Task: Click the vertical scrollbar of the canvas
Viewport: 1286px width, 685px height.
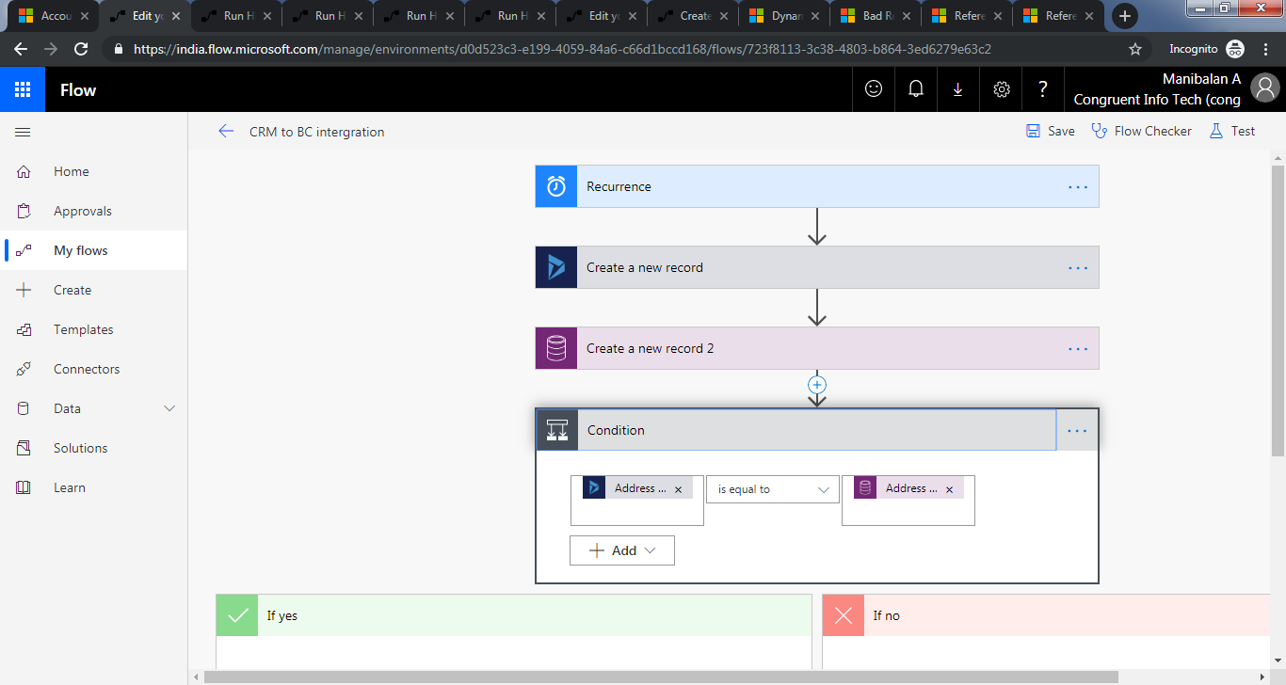Action: [1278, 311]
